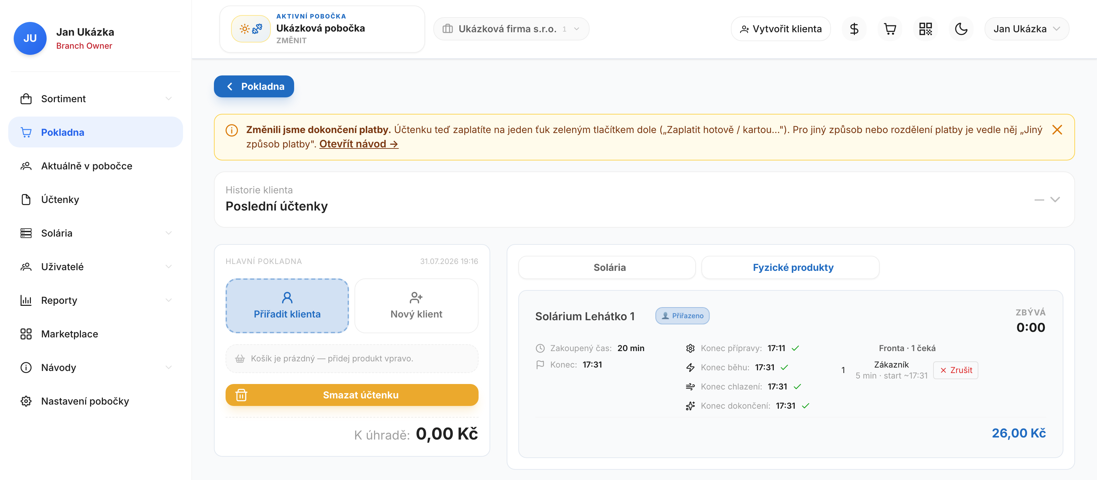Click the K úhradě 0,00 Kč total
Screen dimensions: 1097x480
[416, 434]
